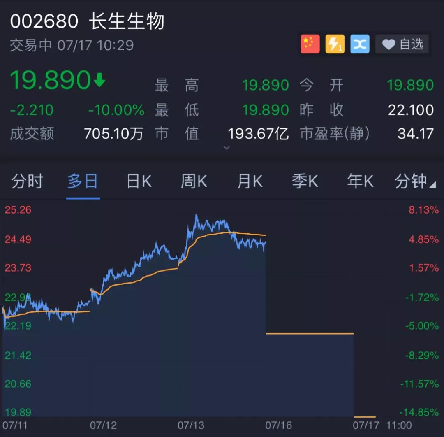Tap the -14.85% percent axis label
The height and width of the screenshot is (437, 444).
point(419,412)
